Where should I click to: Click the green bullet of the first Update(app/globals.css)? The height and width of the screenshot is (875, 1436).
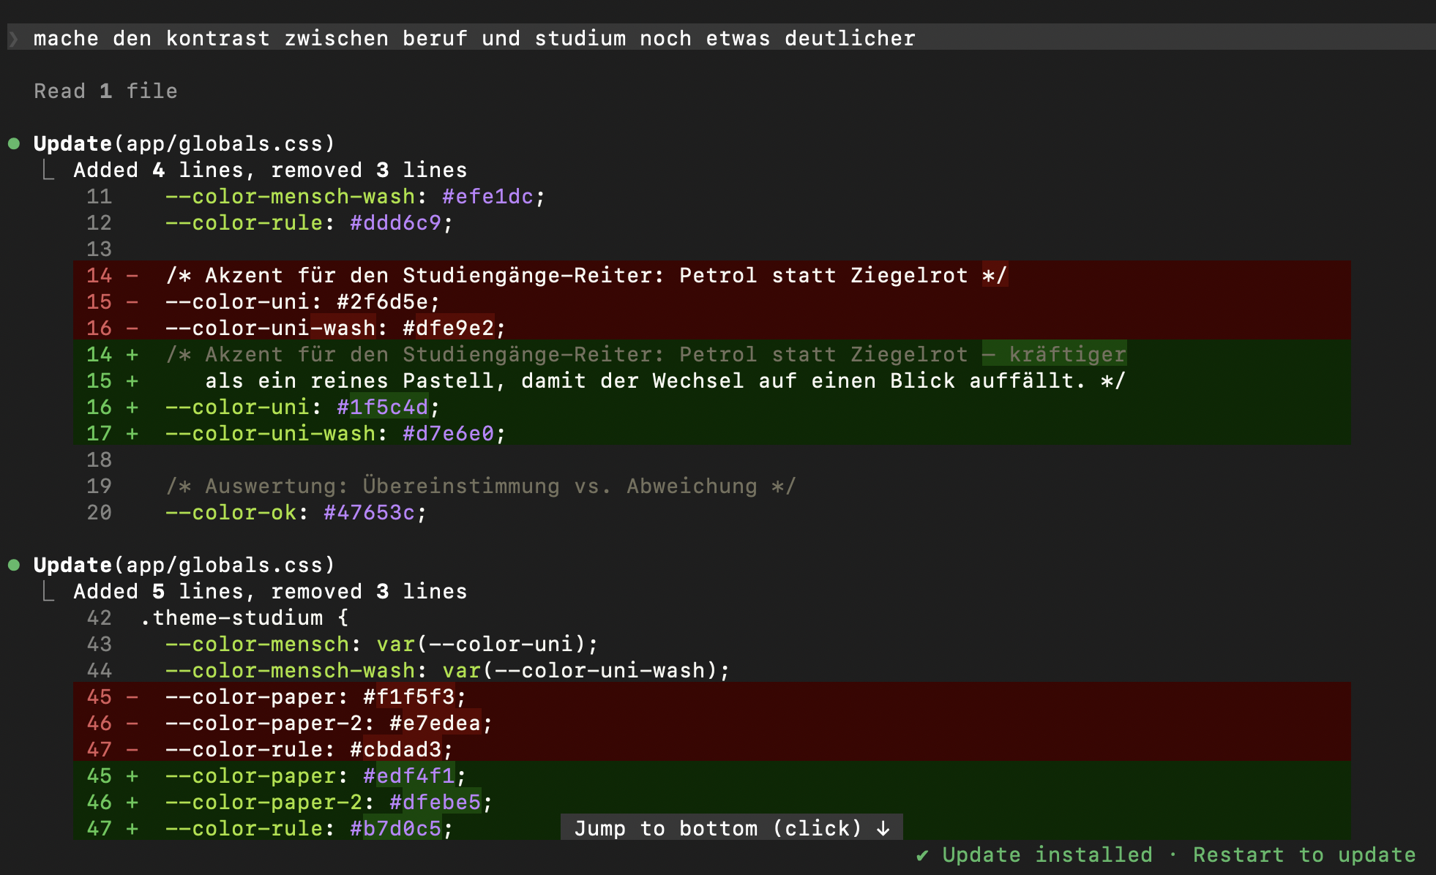coord(14,143)
